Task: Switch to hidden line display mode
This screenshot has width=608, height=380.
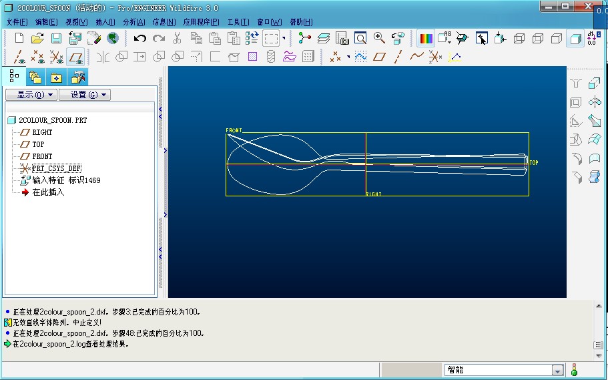Action: (538, 38)
